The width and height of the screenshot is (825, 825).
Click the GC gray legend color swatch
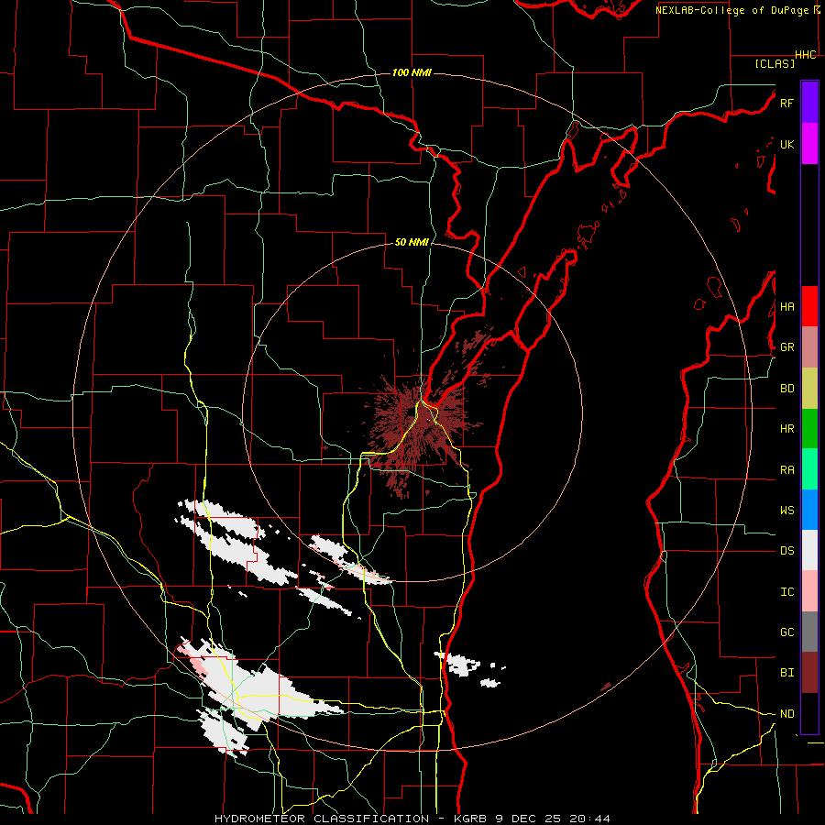809,632
